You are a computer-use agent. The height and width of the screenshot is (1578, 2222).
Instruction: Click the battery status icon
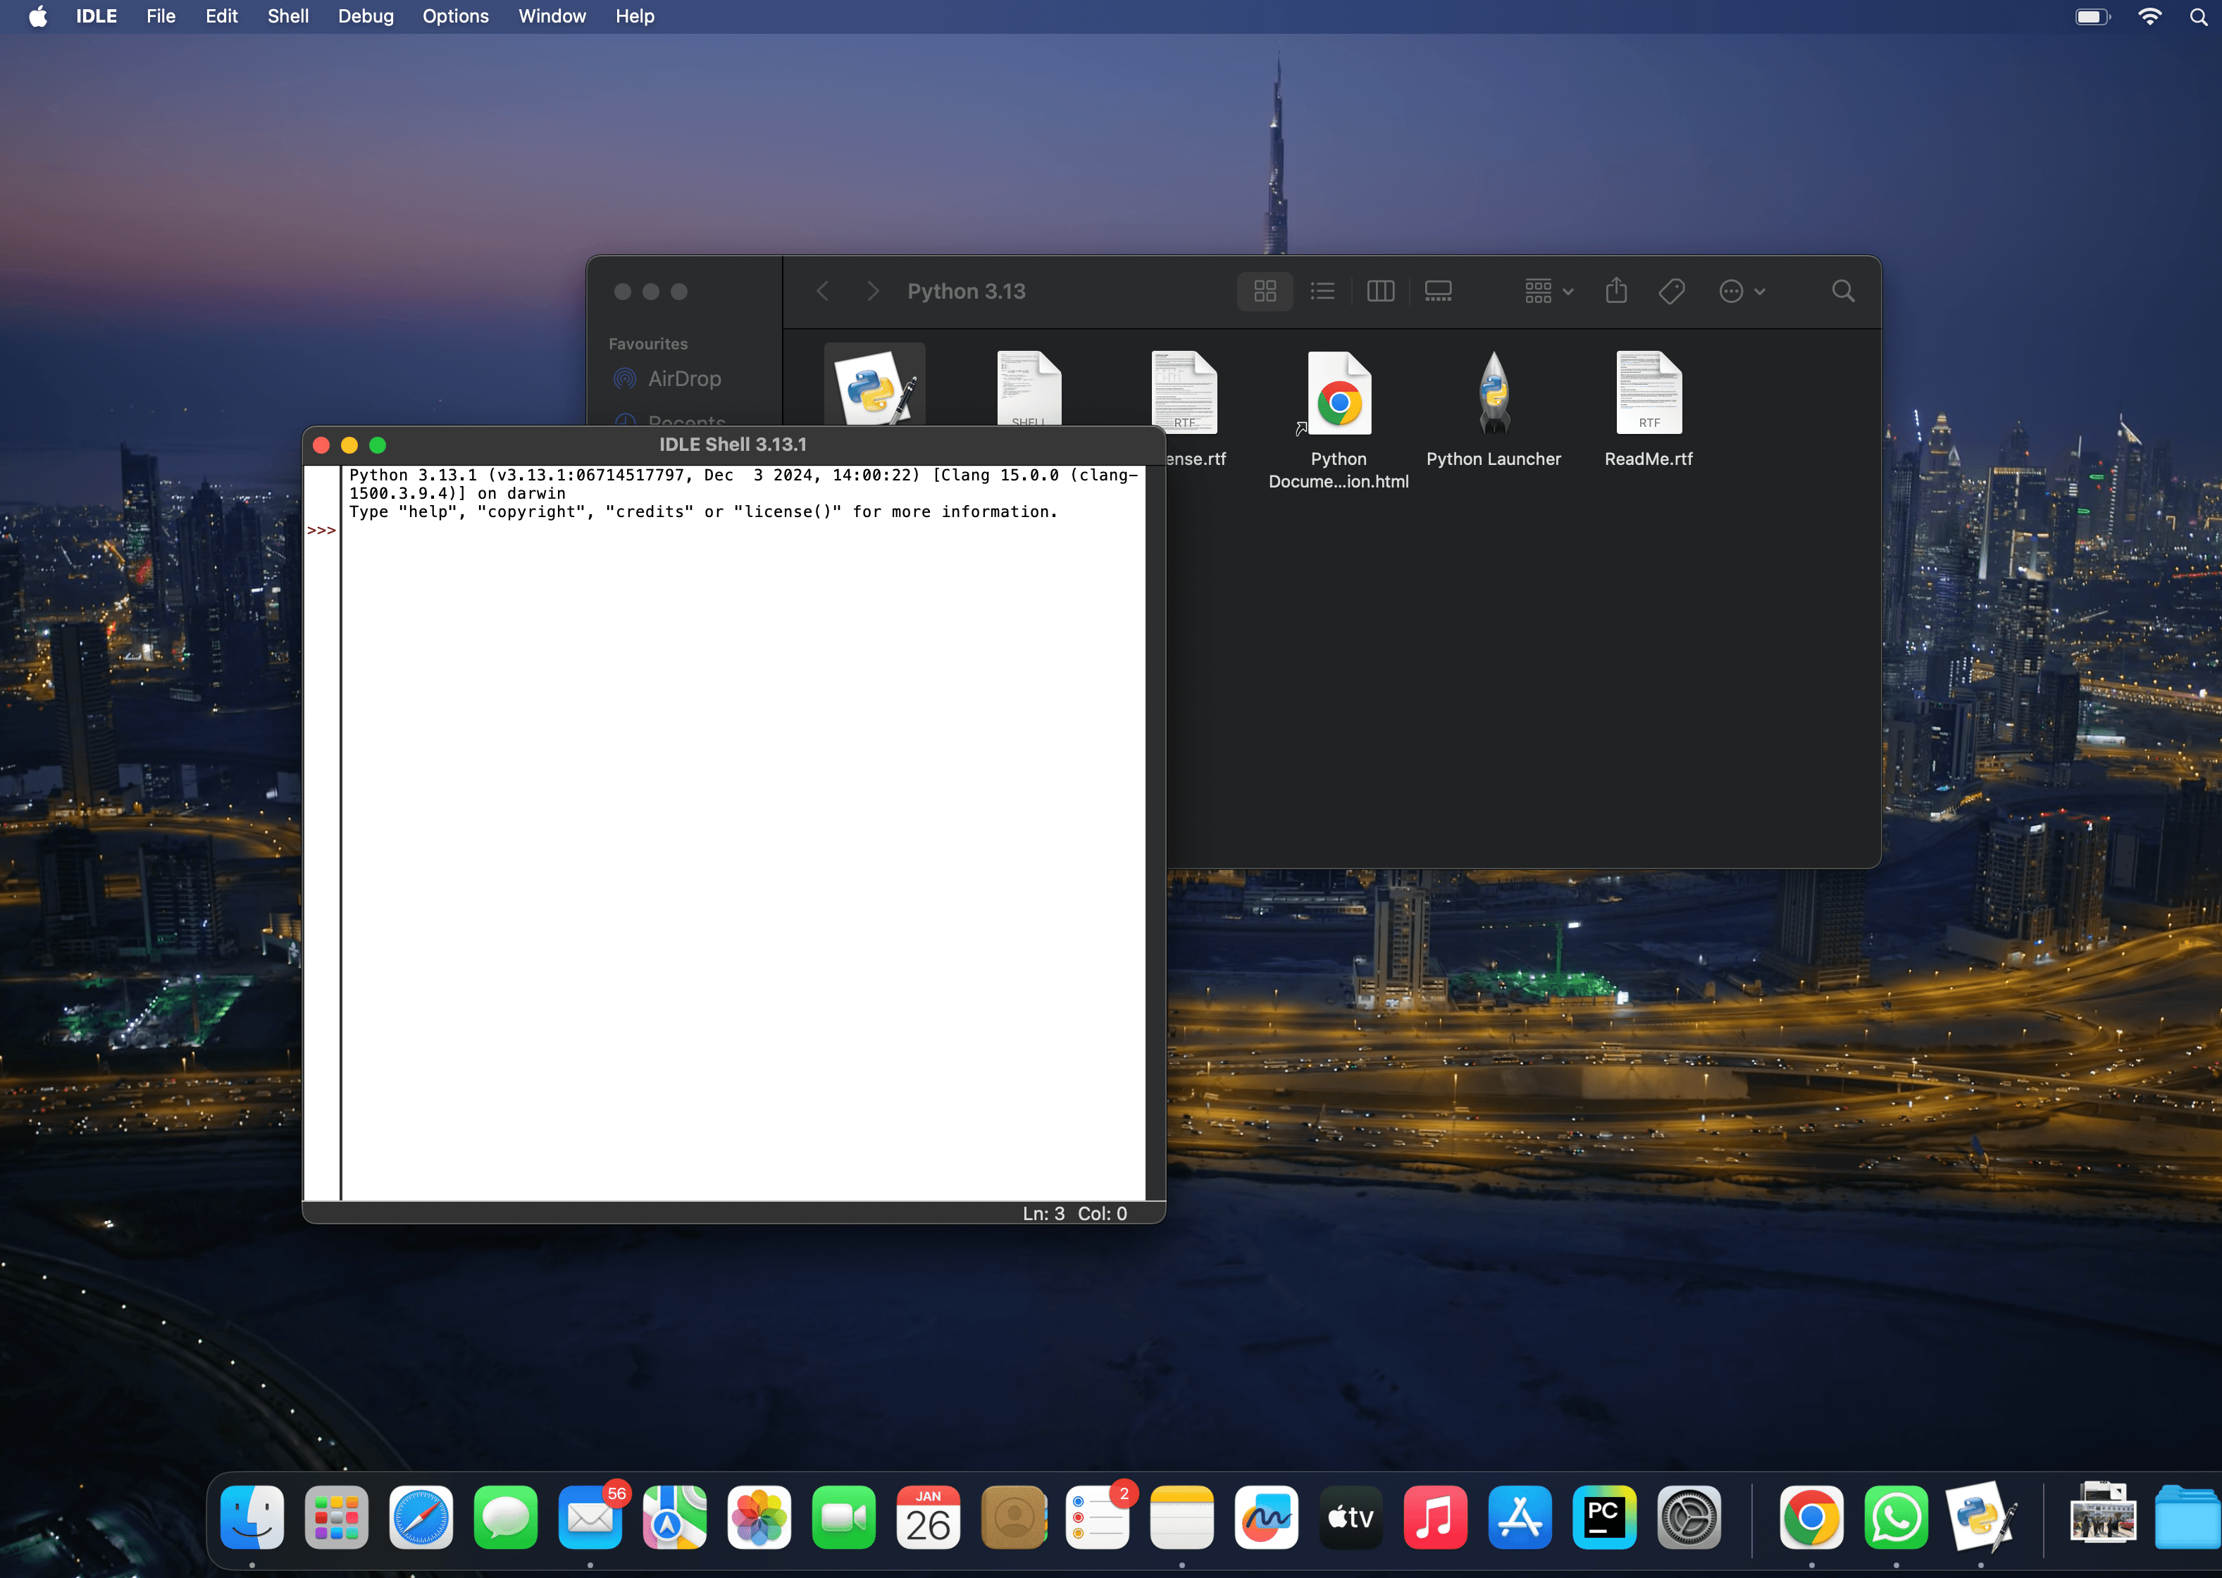(x=2093, y=16)
